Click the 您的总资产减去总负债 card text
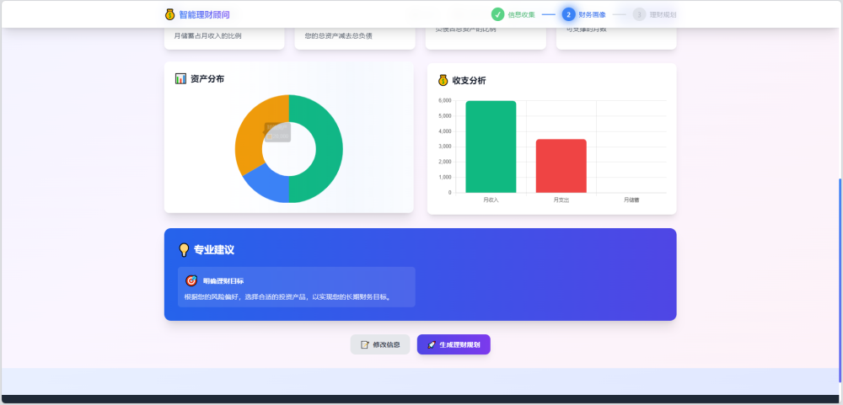The height and width of the screenshot is (405, 843). coord(339,36)
